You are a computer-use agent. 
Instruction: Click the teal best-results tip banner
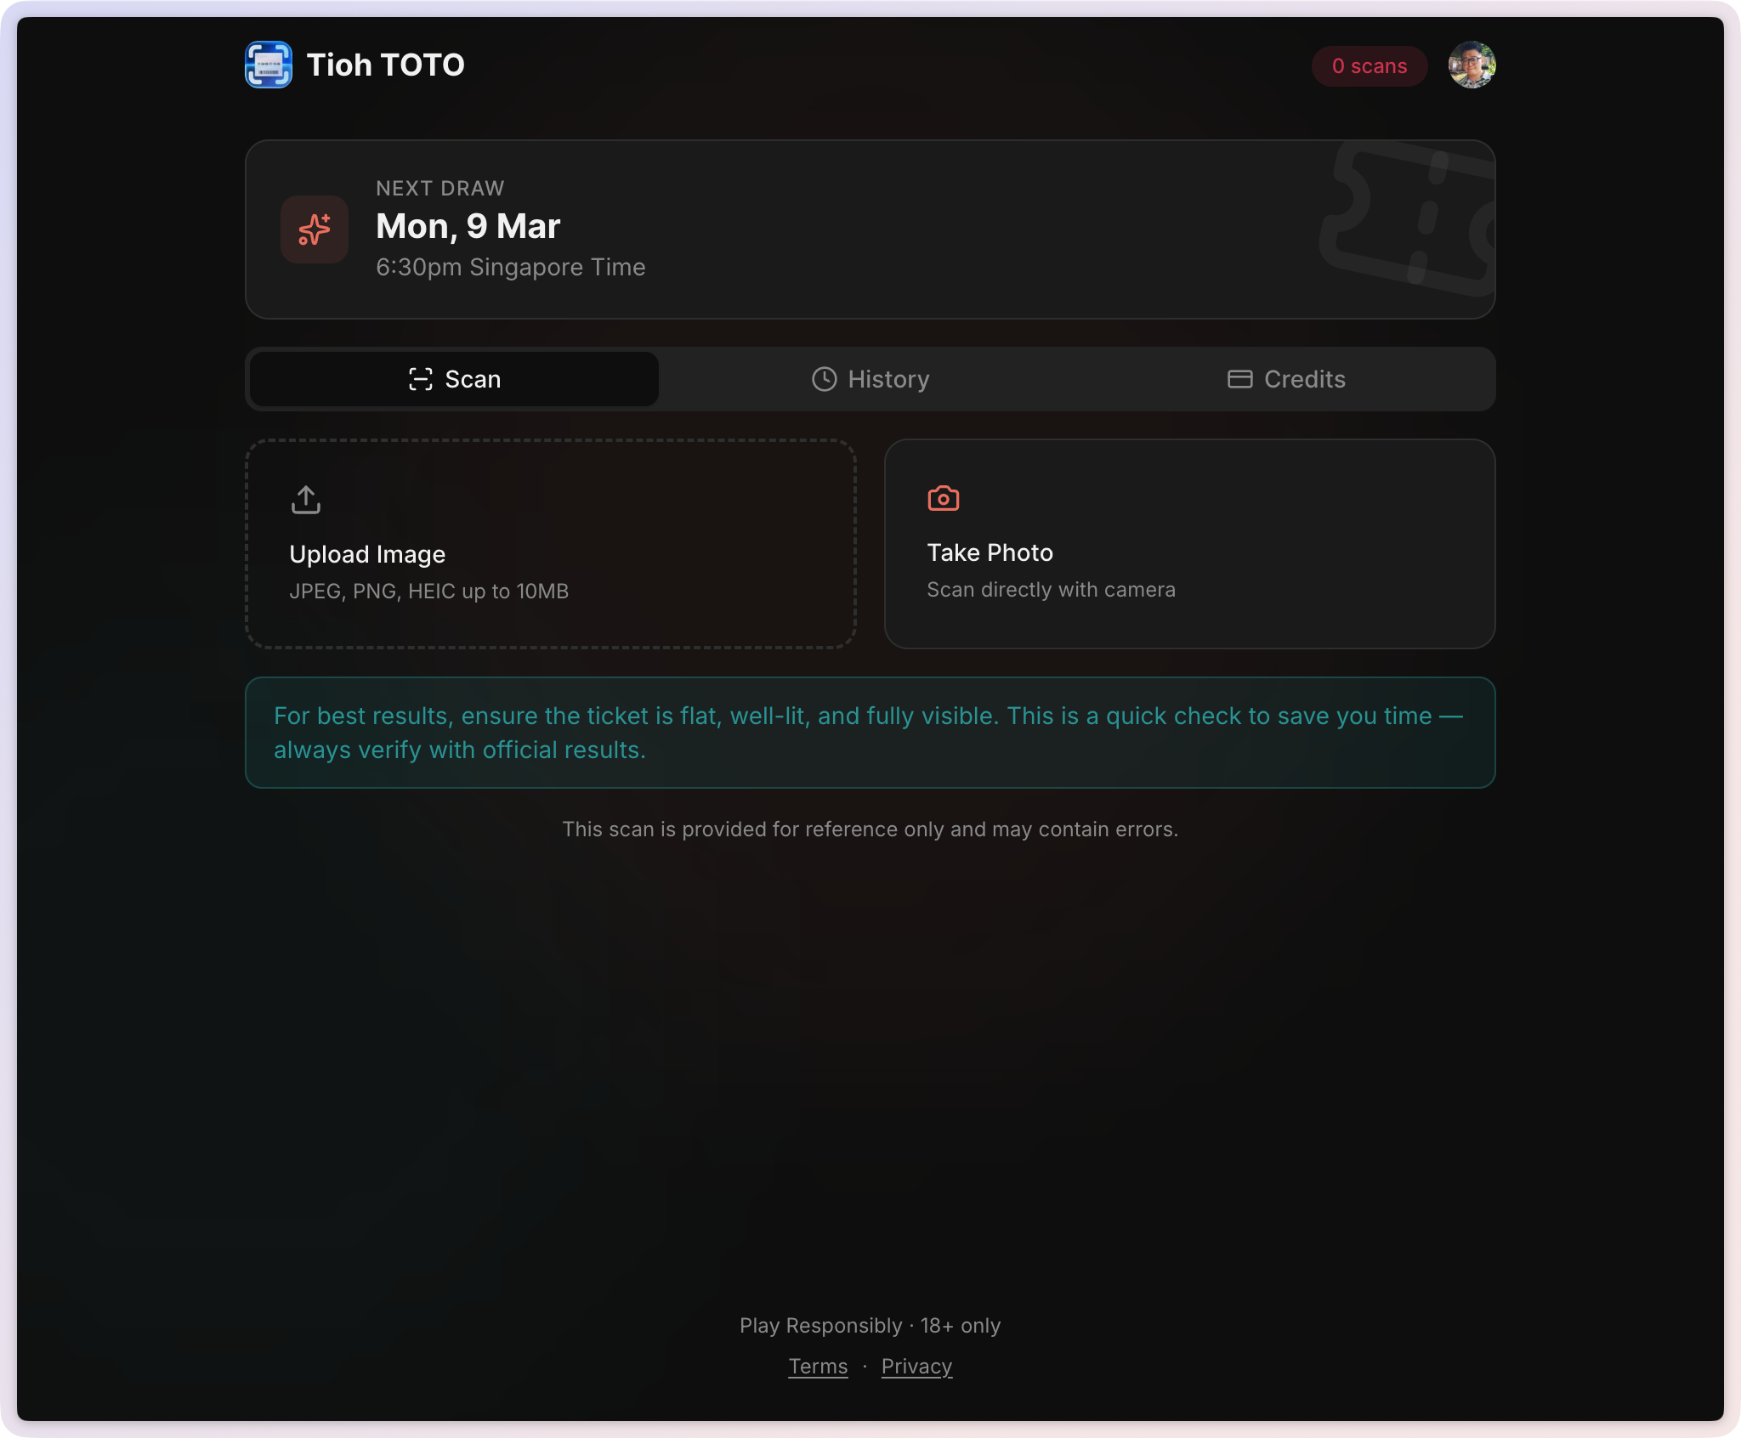(870, 733)
